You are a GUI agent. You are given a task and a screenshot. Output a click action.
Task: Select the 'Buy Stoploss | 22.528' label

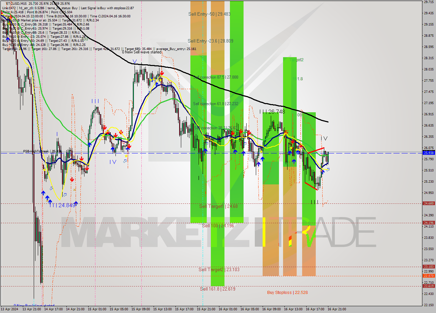coord(287,292)
